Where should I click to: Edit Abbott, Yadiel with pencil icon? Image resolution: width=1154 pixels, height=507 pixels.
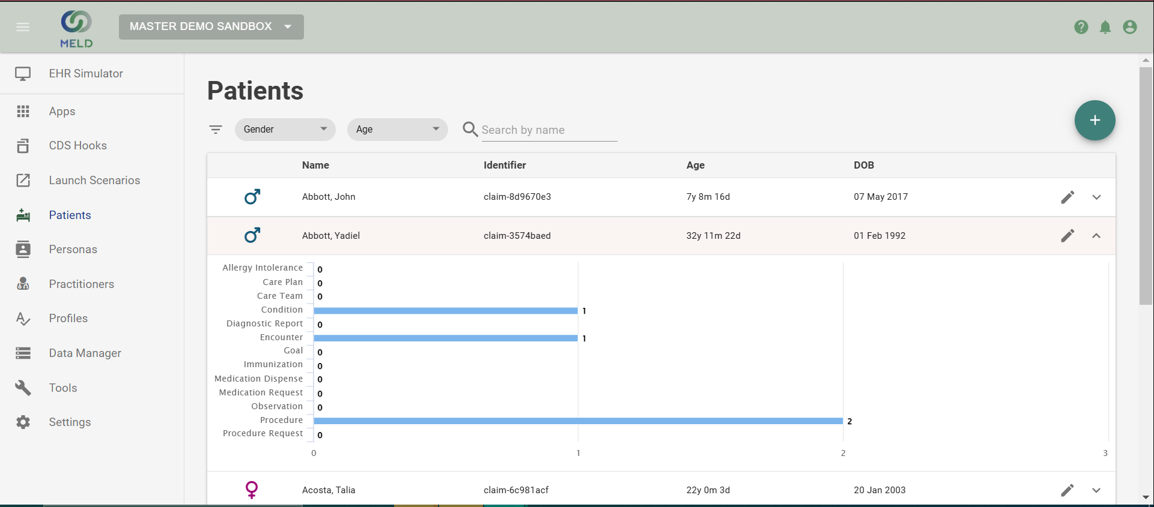pyautogui.click(x=1067, y=236)
